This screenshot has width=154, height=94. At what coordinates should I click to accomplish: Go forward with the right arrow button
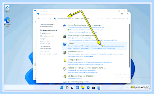(x=43, y=18)
